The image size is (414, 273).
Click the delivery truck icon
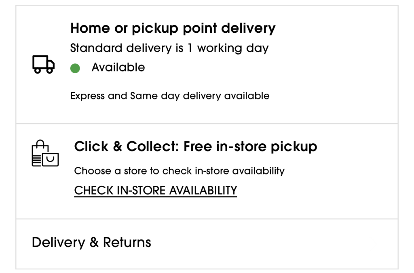[43, 65]
